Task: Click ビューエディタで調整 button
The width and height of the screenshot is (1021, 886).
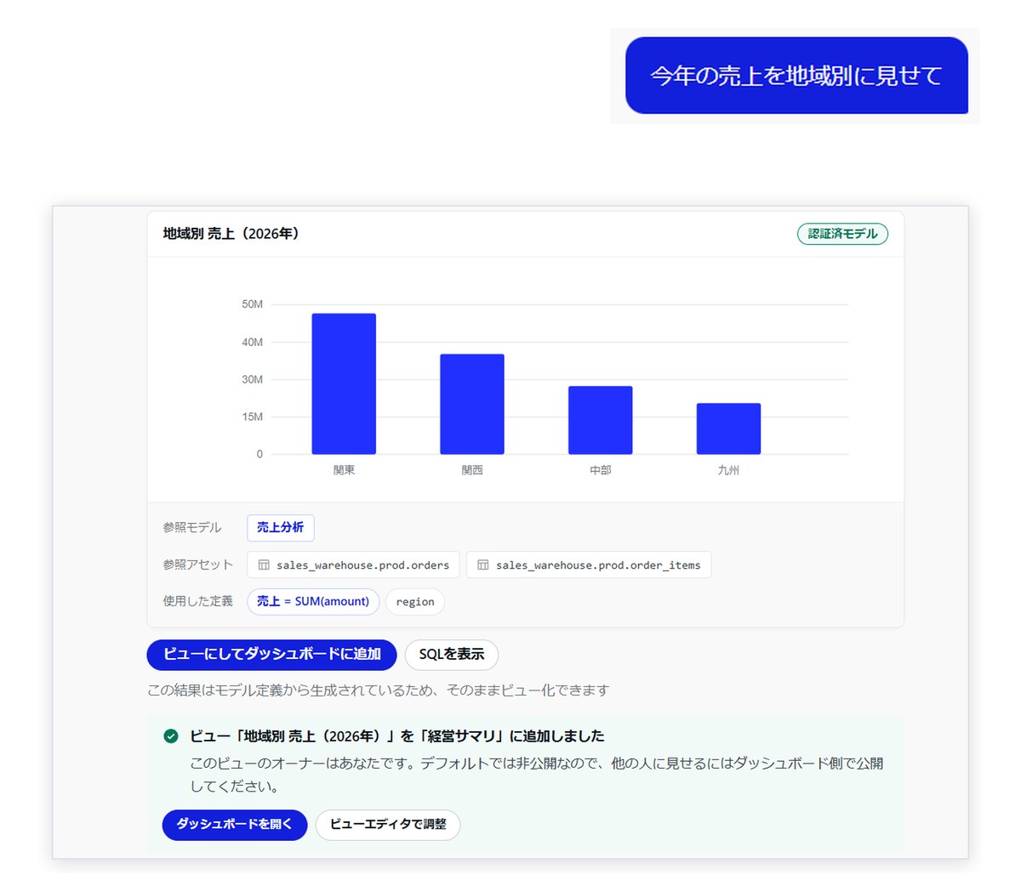Action: [388, 825]
